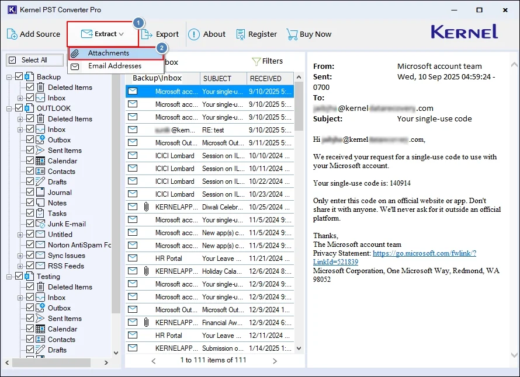This screenshot has width=520, height=377.
Task: Uncheck the Calendar folder under Testing
Action: [x=29, y=329]
